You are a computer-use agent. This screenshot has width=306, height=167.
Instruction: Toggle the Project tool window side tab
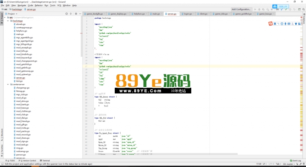tap(2, 18)
